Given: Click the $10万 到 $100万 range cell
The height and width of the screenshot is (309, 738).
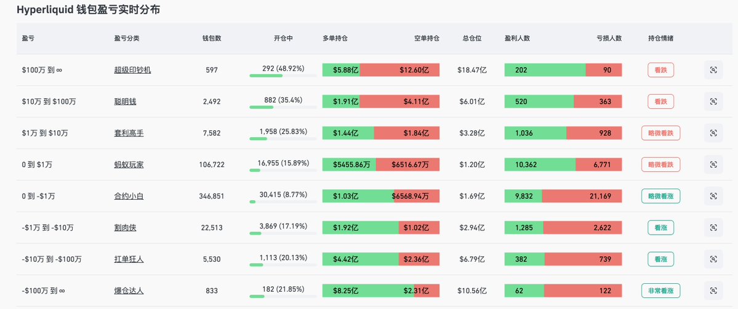Looking at the screenshot, I should point(49,101).
